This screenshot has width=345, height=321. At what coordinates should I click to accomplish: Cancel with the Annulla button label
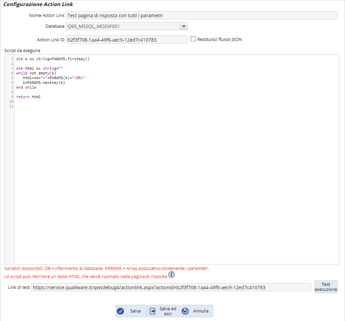click(x=201, y=311)
